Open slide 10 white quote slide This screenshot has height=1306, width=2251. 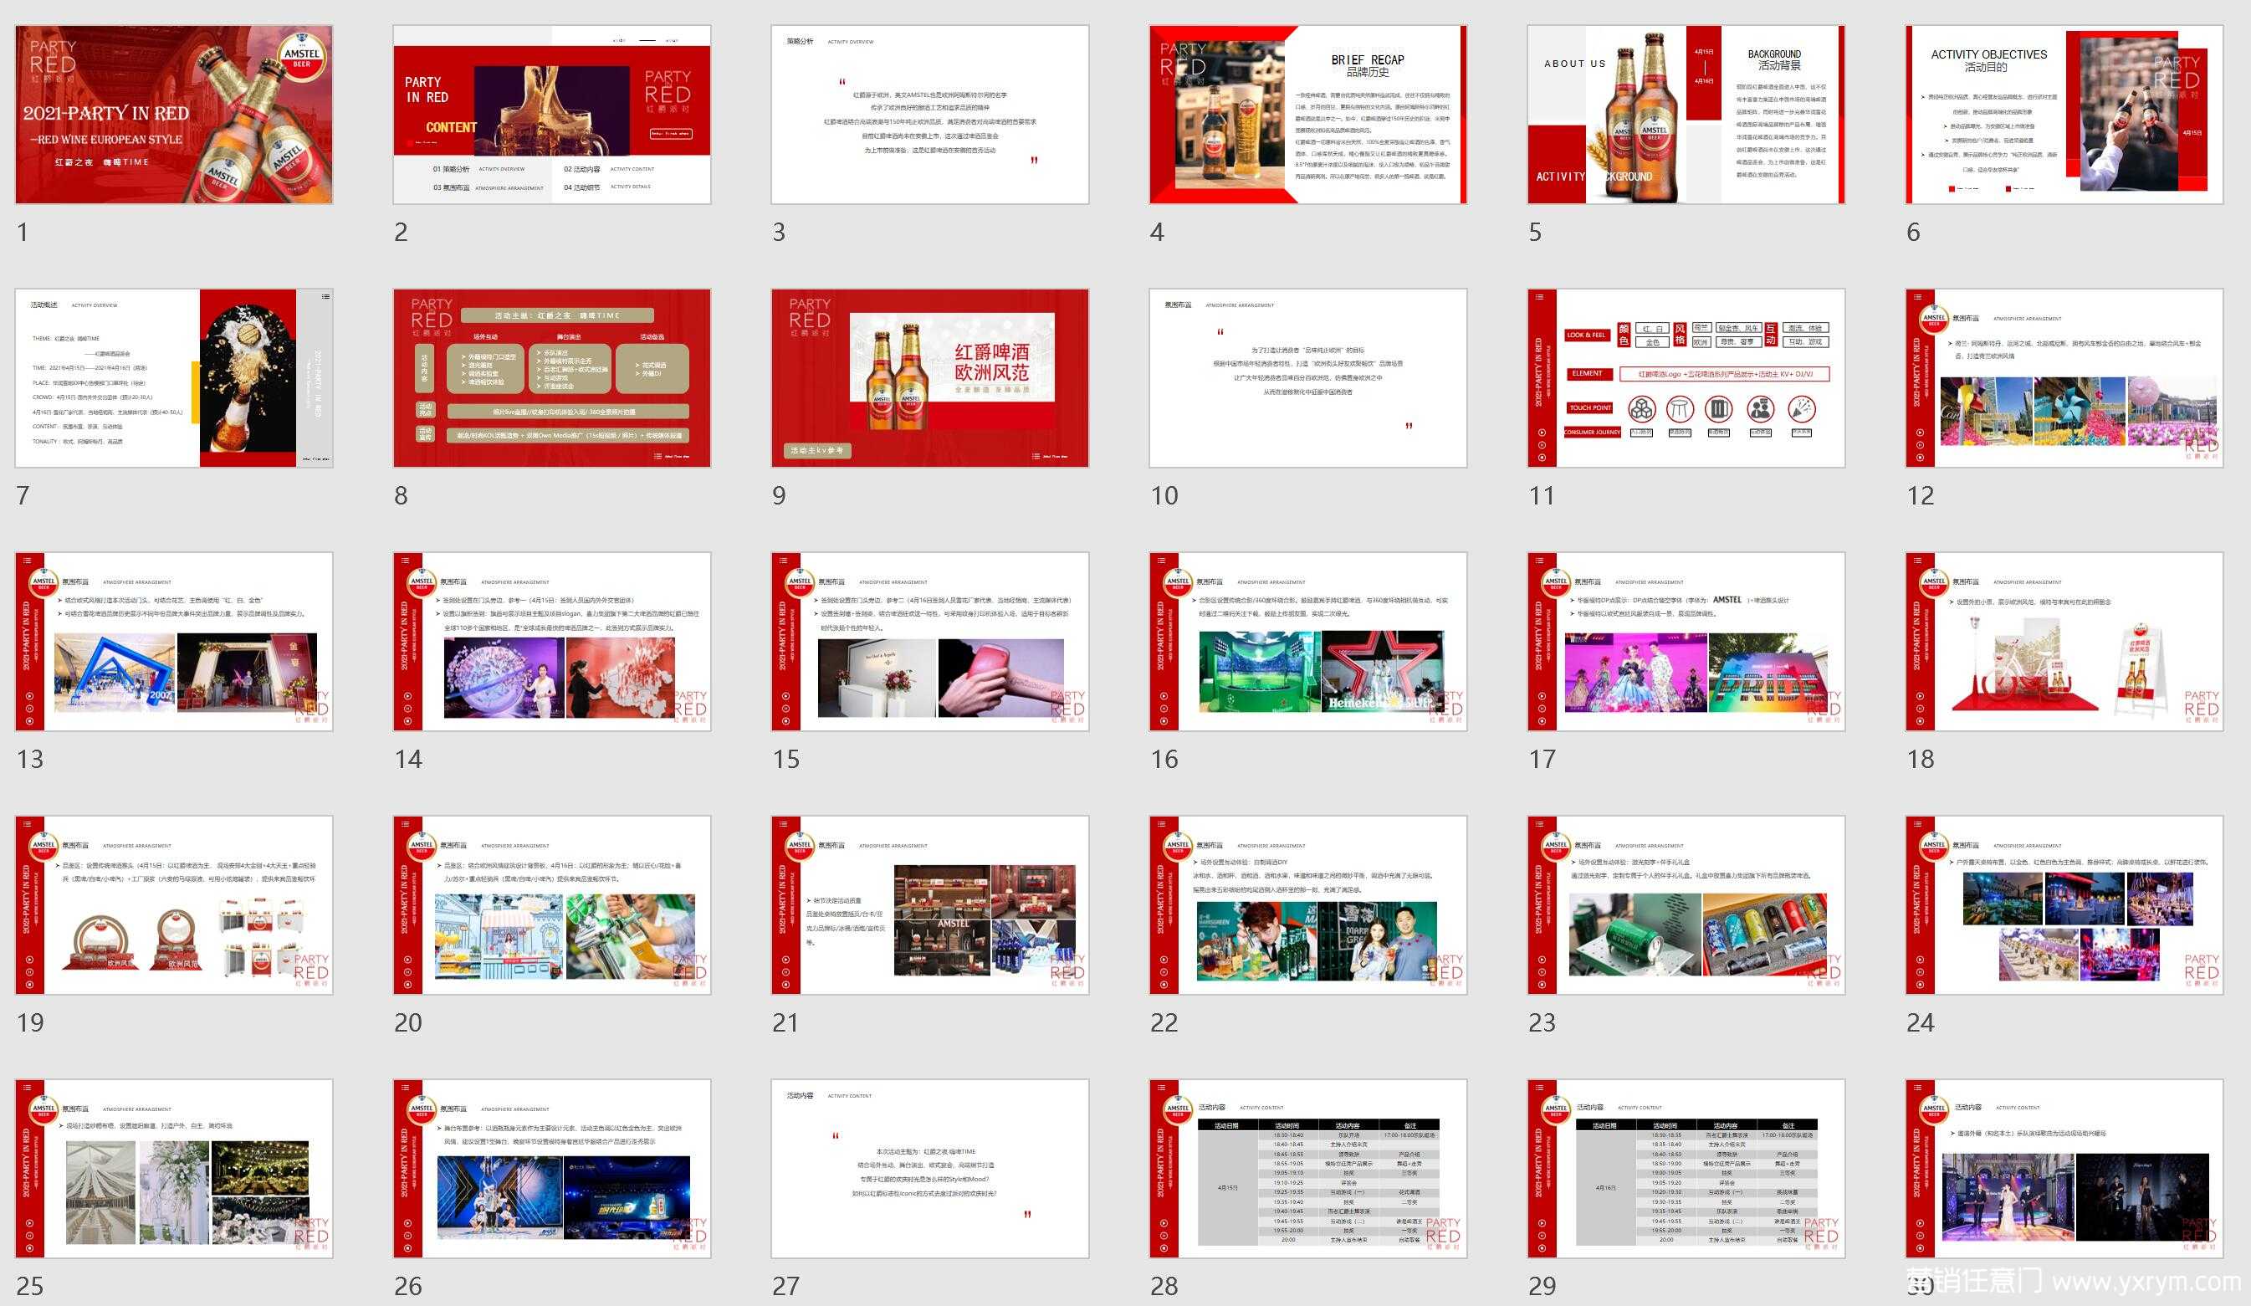[1307, 378]
